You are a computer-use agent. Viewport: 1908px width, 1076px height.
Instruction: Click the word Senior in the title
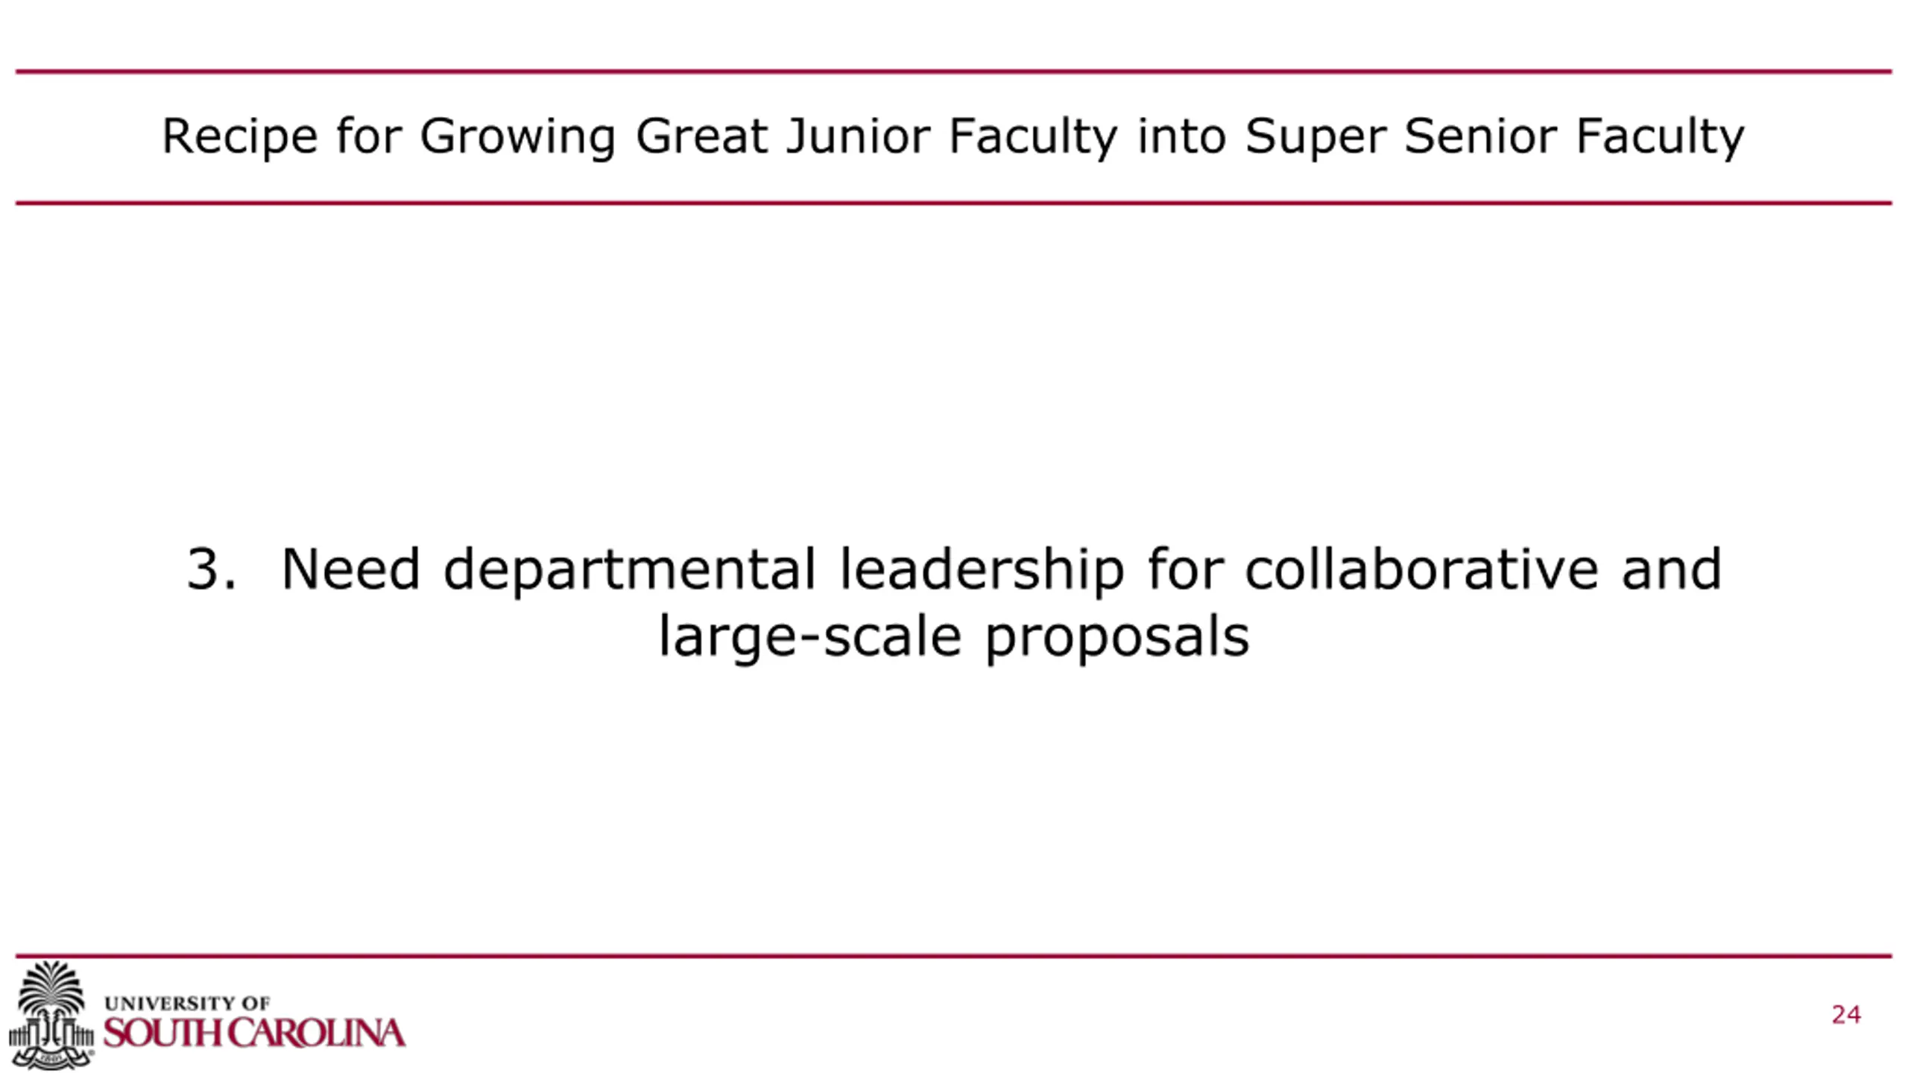(1480, 137)
